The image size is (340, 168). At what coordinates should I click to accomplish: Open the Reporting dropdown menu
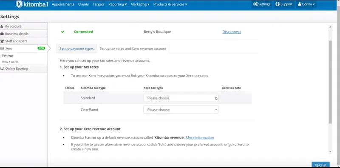click(x=118, y=4)
